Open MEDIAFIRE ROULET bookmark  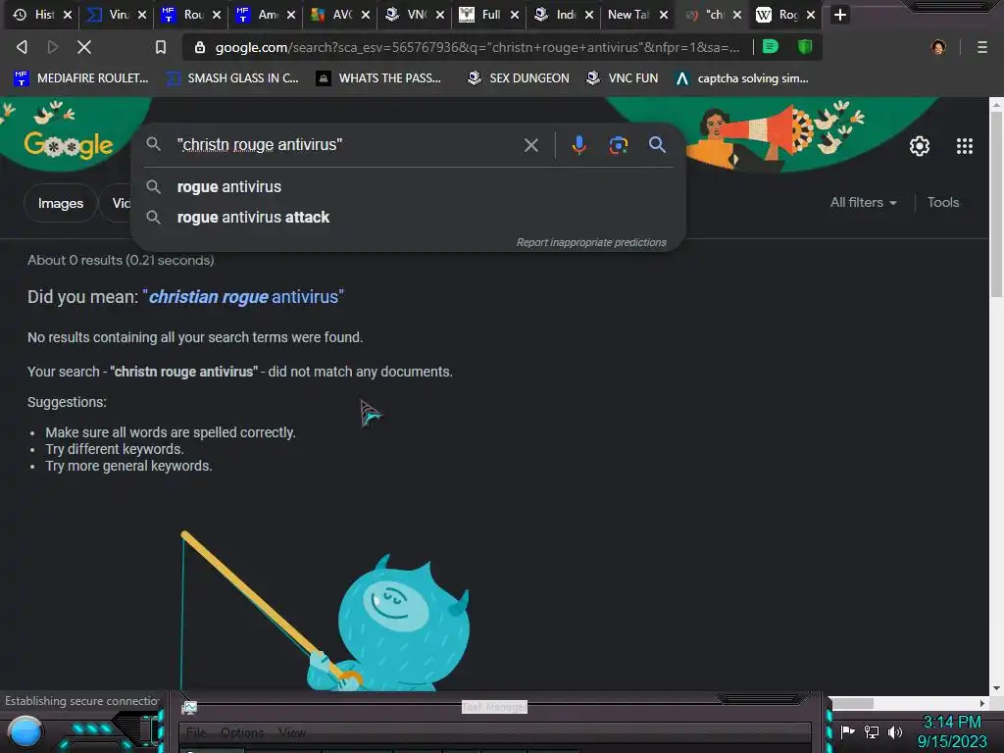tap(80, 78)
